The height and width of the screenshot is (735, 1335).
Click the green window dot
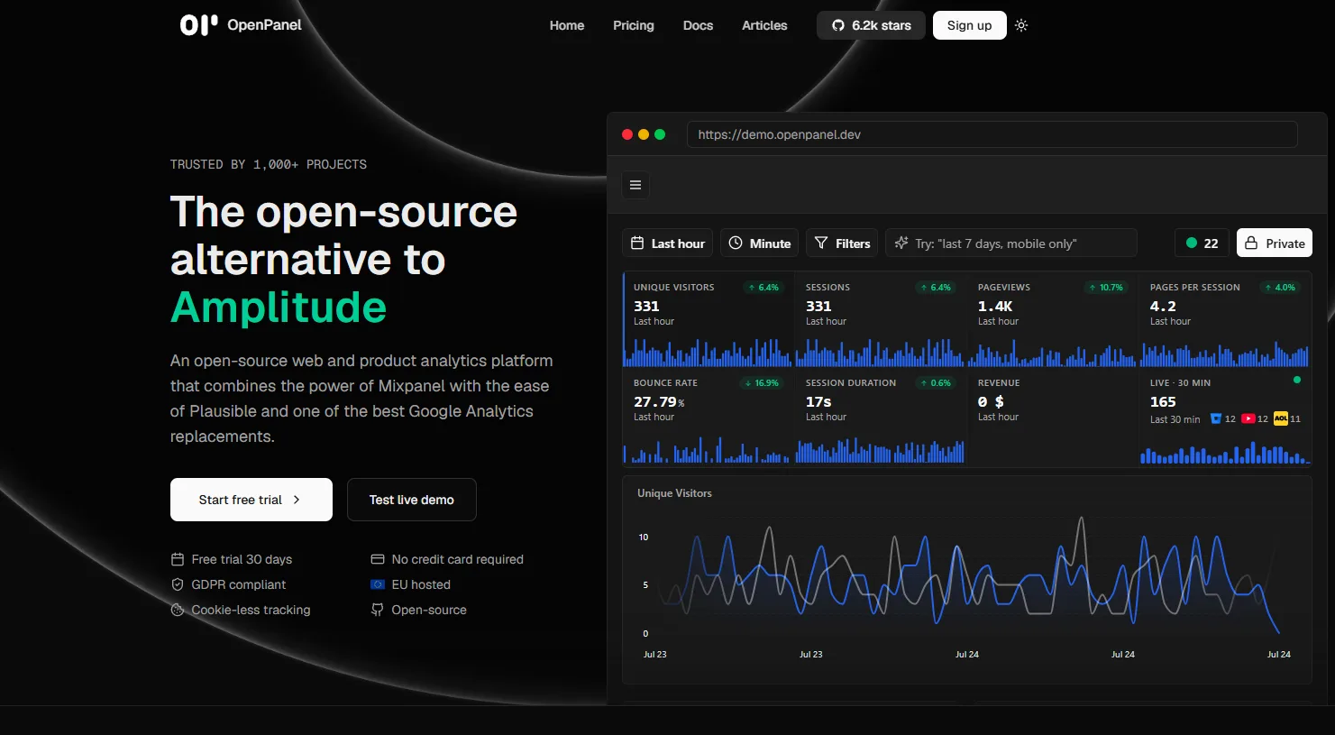[660, 134]
